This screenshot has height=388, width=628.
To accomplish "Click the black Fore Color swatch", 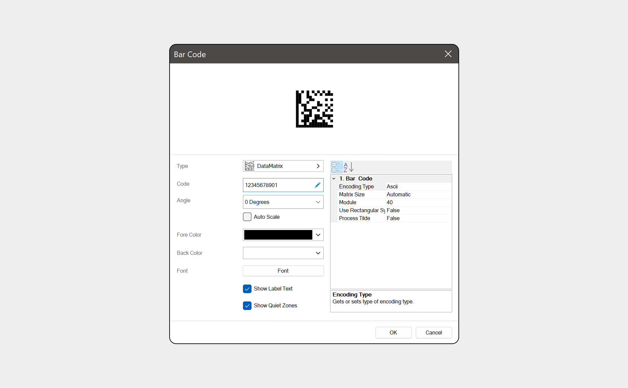I will 278,235.
